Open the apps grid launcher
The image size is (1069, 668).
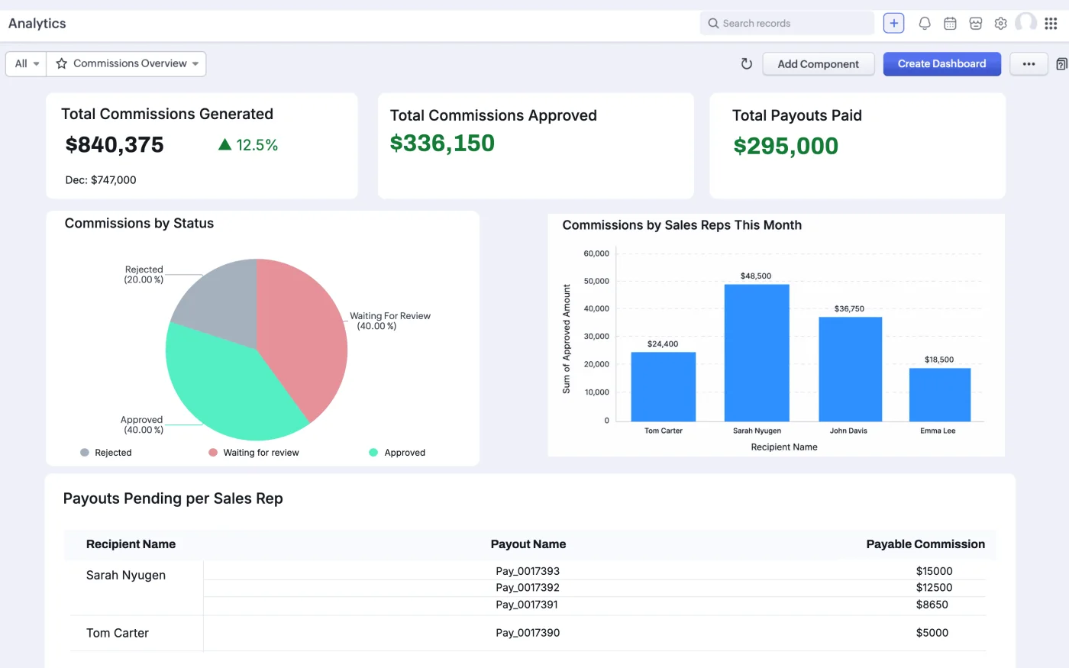(1051, 24)
